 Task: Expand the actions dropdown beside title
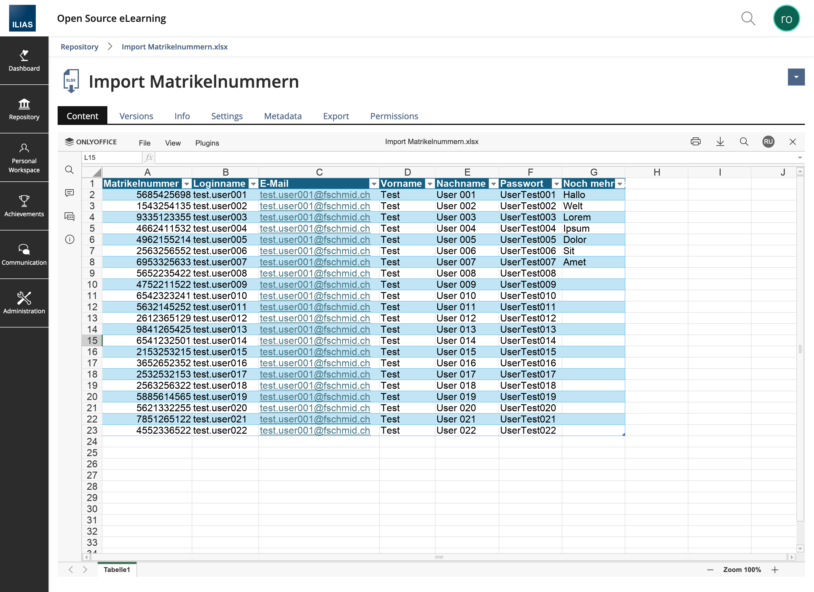[796, 77]
